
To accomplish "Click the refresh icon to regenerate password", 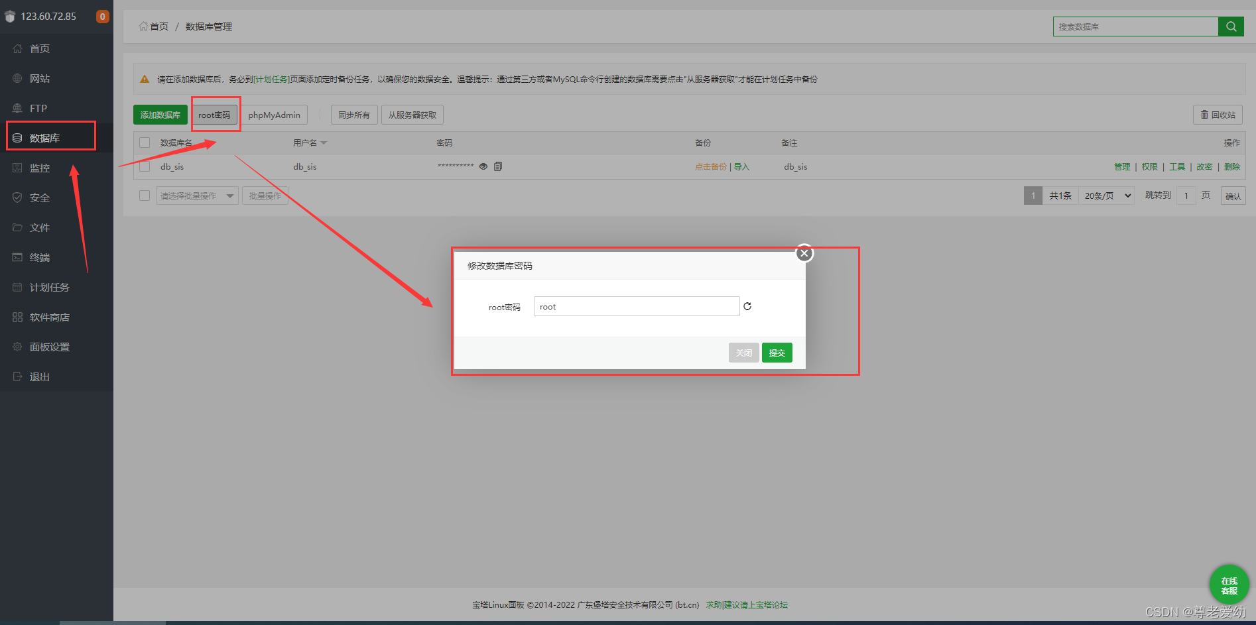I will (x=747, y=306).
